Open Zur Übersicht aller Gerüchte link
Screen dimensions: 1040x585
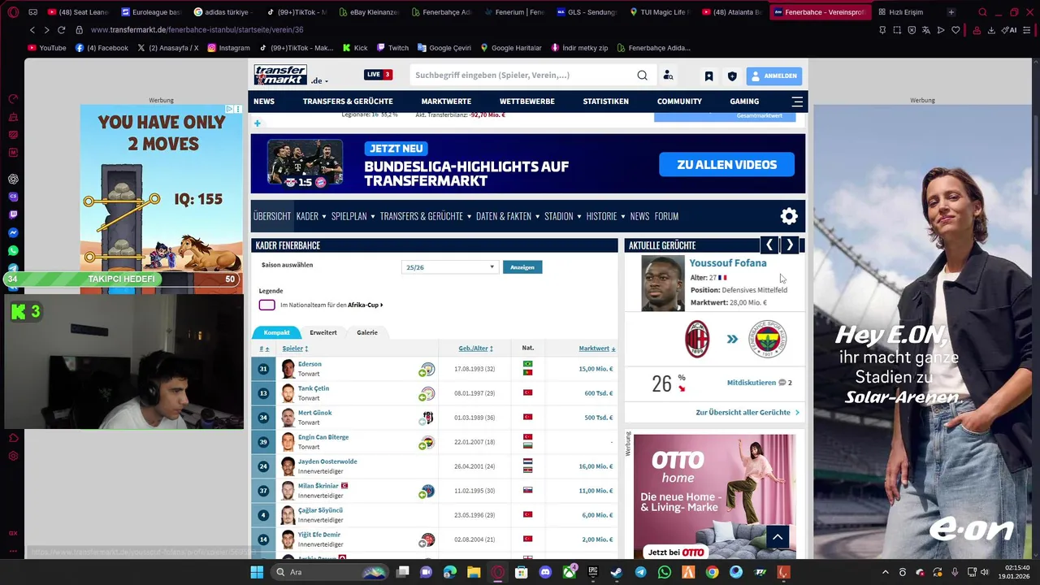pos(747,413)
